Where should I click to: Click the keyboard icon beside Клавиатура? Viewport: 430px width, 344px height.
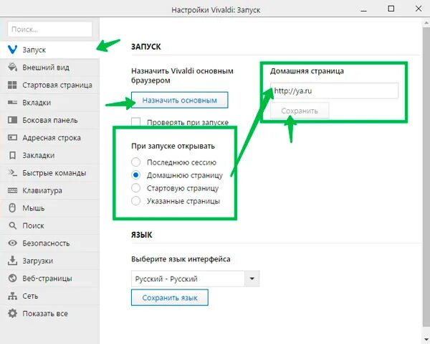tap(12, 190)
